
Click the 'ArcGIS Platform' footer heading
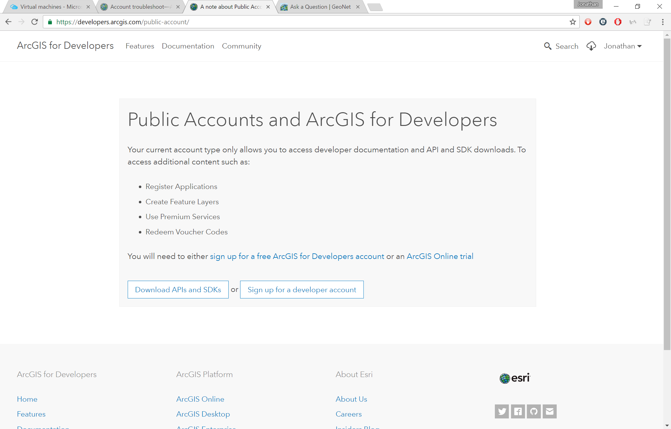204,375
